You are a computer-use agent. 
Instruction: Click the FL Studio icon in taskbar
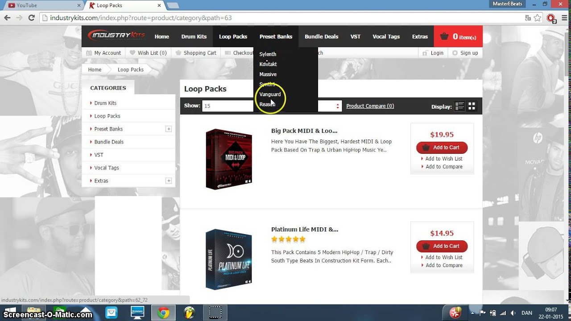190,313
